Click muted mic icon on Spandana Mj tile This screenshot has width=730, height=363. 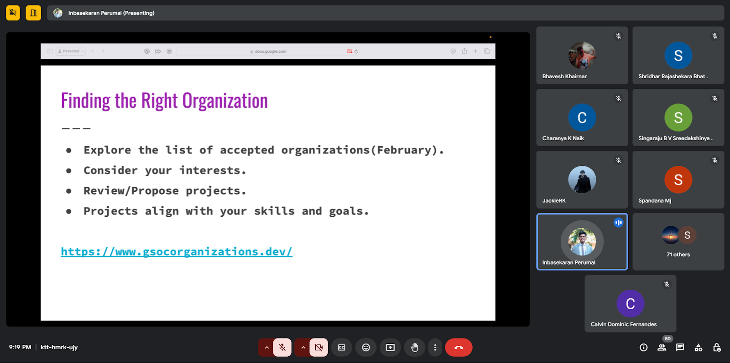(715, 160)
